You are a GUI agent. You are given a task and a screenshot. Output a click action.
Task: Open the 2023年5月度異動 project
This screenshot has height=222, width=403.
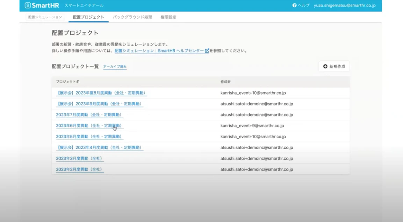point(89,137)
